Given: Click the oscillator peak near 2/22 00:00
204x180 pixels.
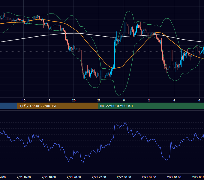Looking at the screenshot, I should [x=125, y=122].
